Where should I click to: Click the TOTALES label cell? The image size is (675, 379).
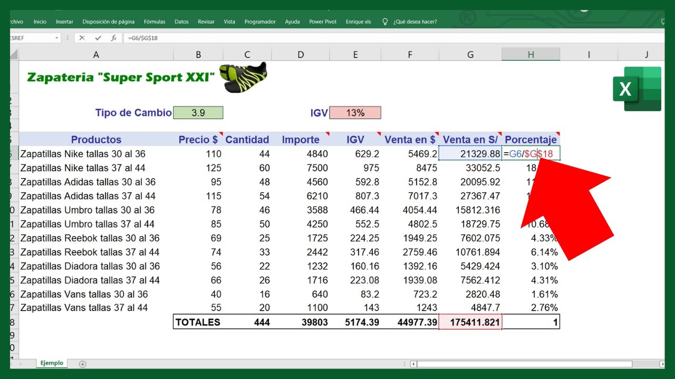[x=198, y=322]
